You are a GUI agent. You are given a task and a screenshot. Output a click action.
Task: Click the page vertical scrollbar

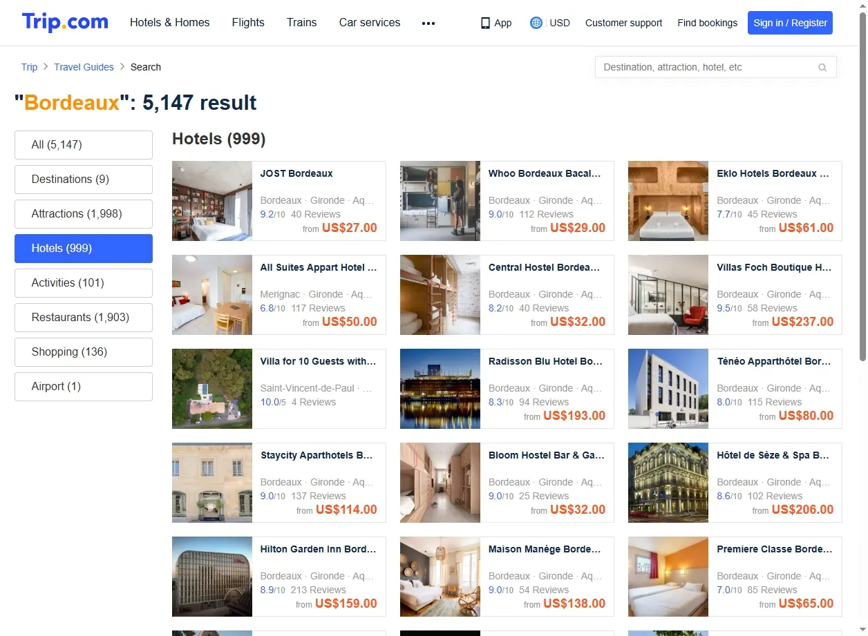coord(862,186)
